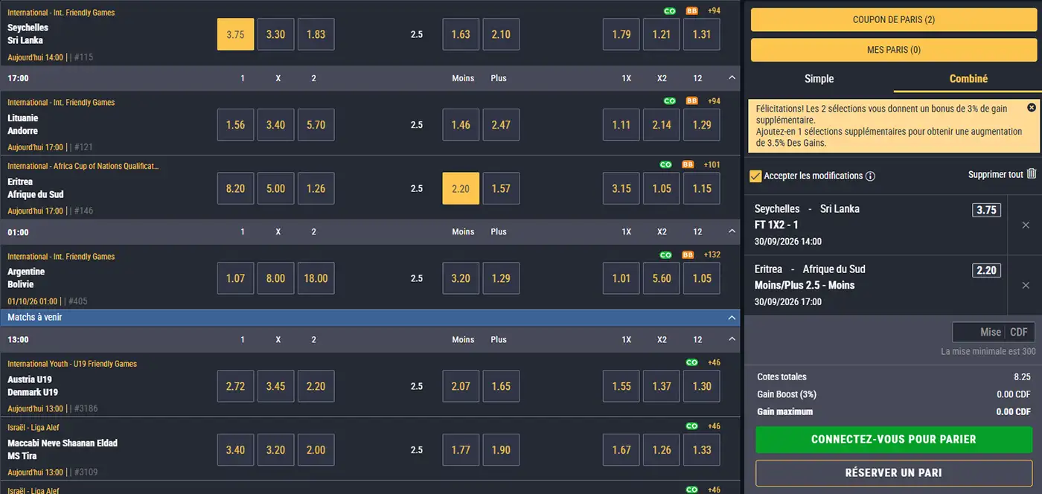Open the Lituanie - Andorre match details
Viewport: 1042px width, 494px height.
[x=23, y=124]
